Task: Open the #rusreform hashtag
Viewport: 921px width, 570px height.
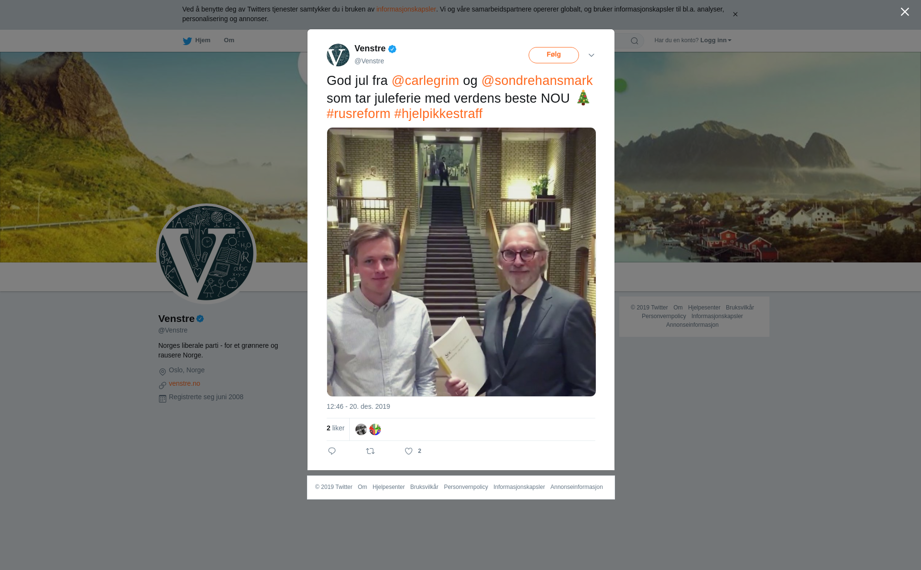Action: tap(358, 114)
